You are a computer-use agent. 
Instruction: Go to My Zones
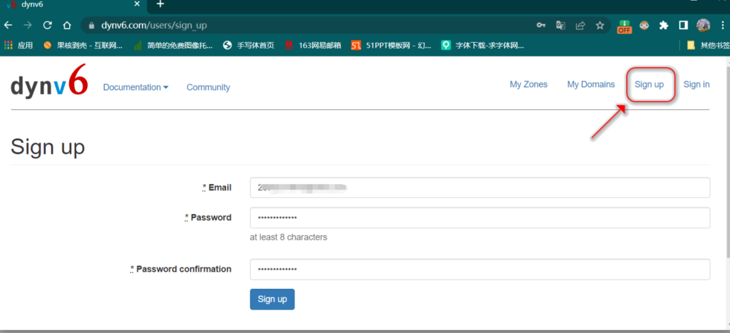(x=528, y=84)
